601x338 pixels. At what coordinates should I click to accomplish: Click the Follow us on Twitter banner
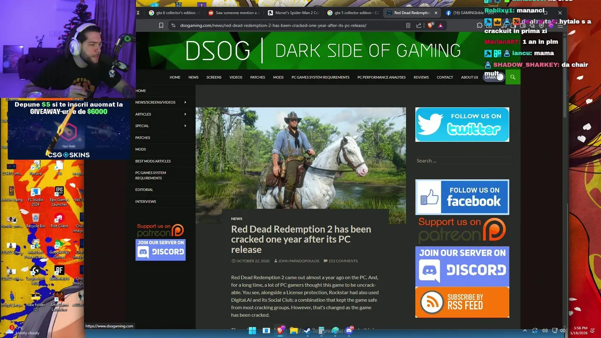click(462, 124)
